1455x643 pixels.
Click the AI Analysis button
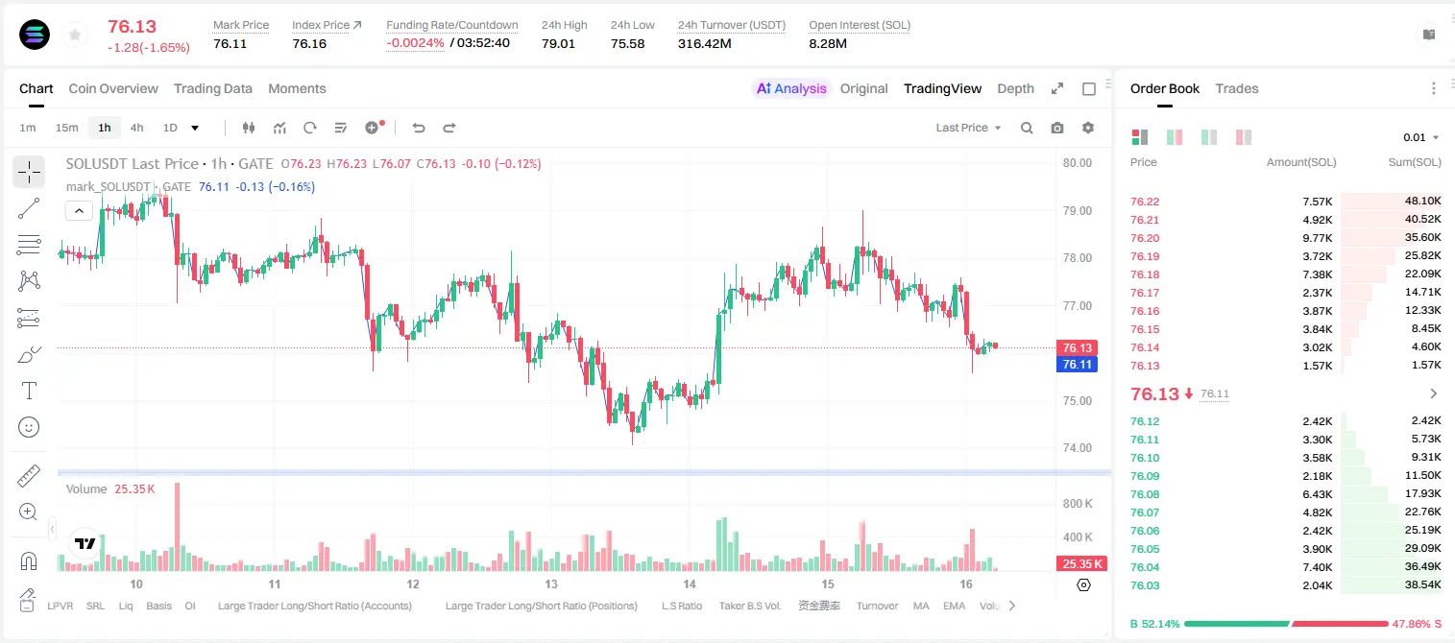click(x=790, y=88)
